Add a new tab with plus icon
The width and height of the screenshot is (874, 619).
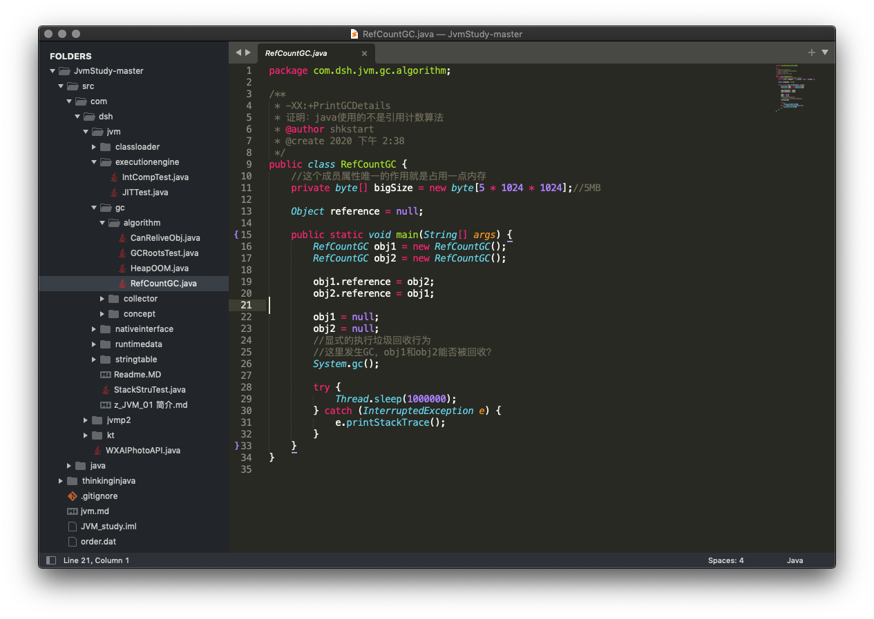[x=812, y=52]
